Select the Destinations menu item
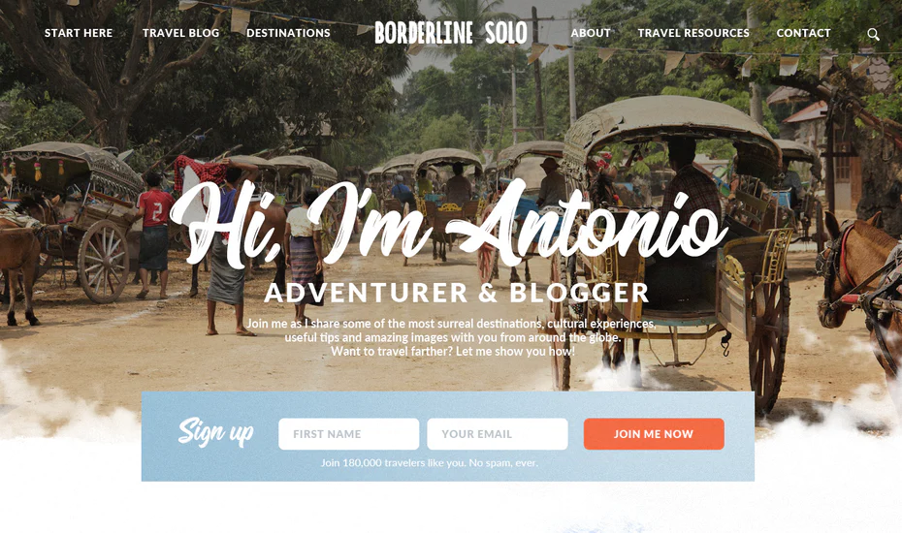The width and height of the screenshot is (902, 533). point(288,33)
